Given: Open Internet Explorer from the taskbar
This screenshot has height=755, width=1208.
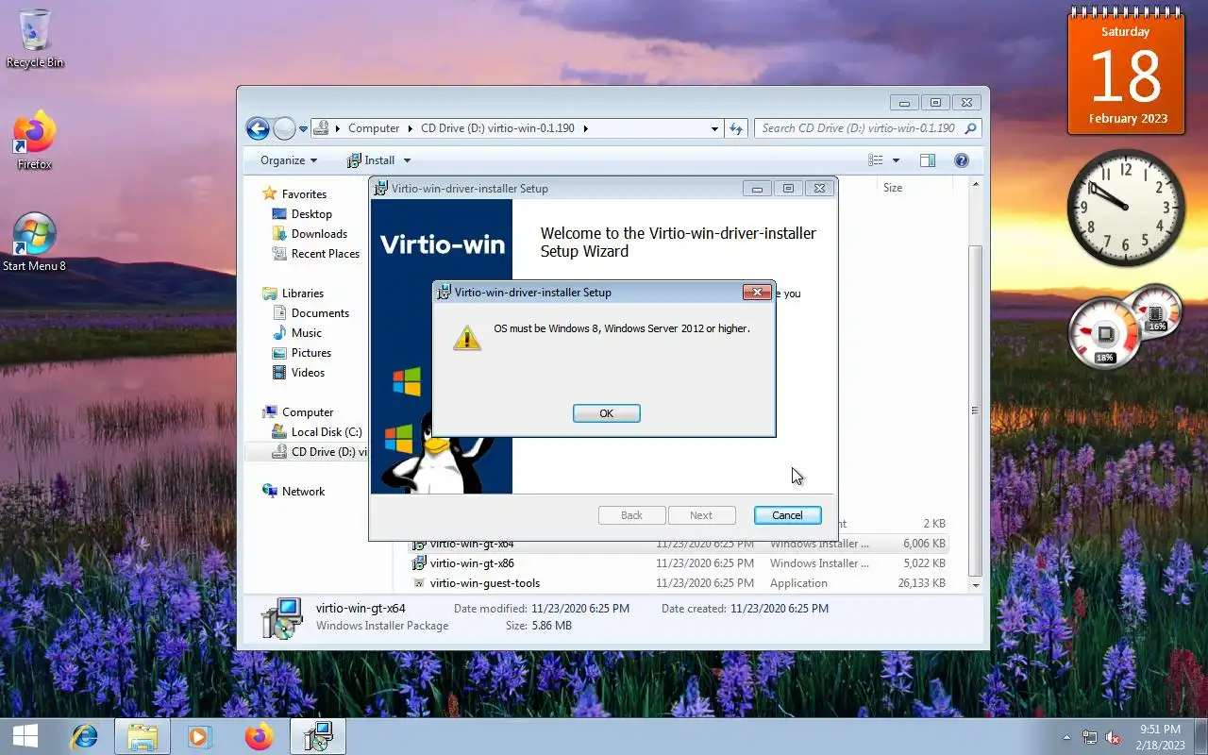Looking at the screenshot, I should click(x=84, y=736).
